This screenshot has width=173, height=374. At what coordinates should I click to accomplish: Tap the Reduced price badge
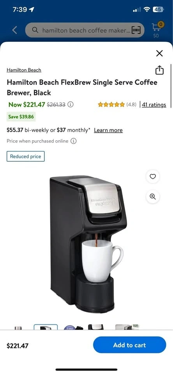coord(26,157)
